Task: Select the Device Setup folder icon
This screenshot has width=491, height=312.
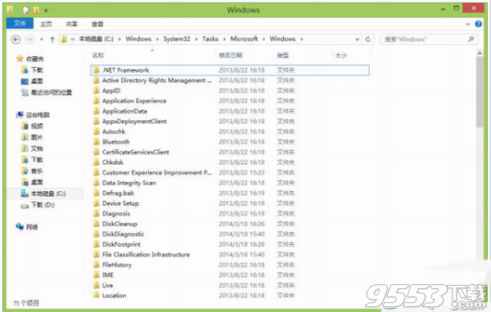Action: click(97, 203)
